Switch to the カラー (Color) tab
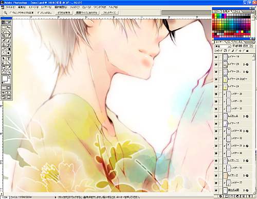Image resolution: width=257 pixels, height=199 pixels. coord(217,11)
